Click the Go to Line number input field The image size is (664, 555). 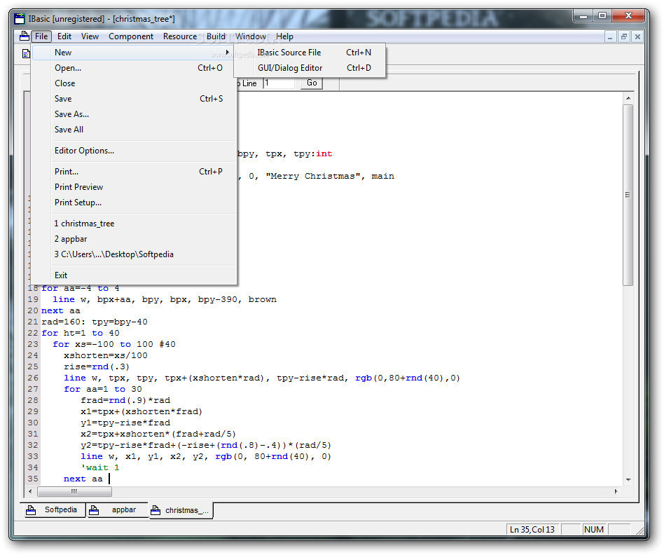tap(279, 83)
